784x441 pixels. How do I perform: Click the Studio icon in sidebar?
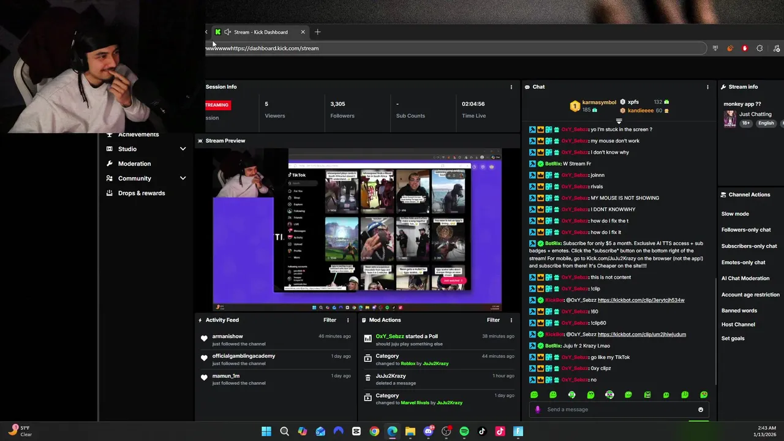tap(109, 149)
